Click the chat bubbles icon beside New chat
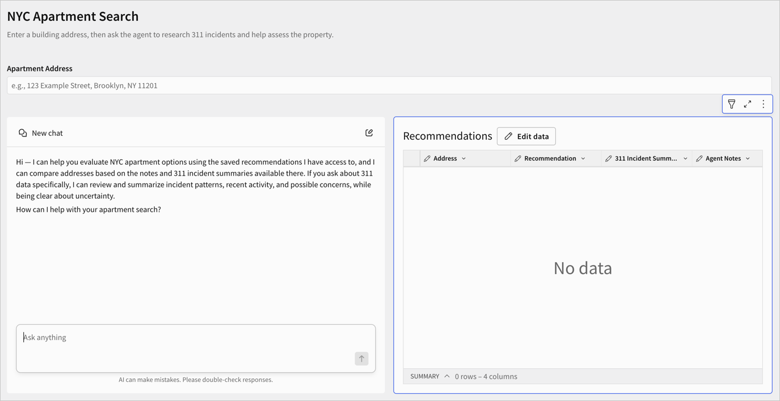Viewport: 780px width, 401px height. click(23, 133)
